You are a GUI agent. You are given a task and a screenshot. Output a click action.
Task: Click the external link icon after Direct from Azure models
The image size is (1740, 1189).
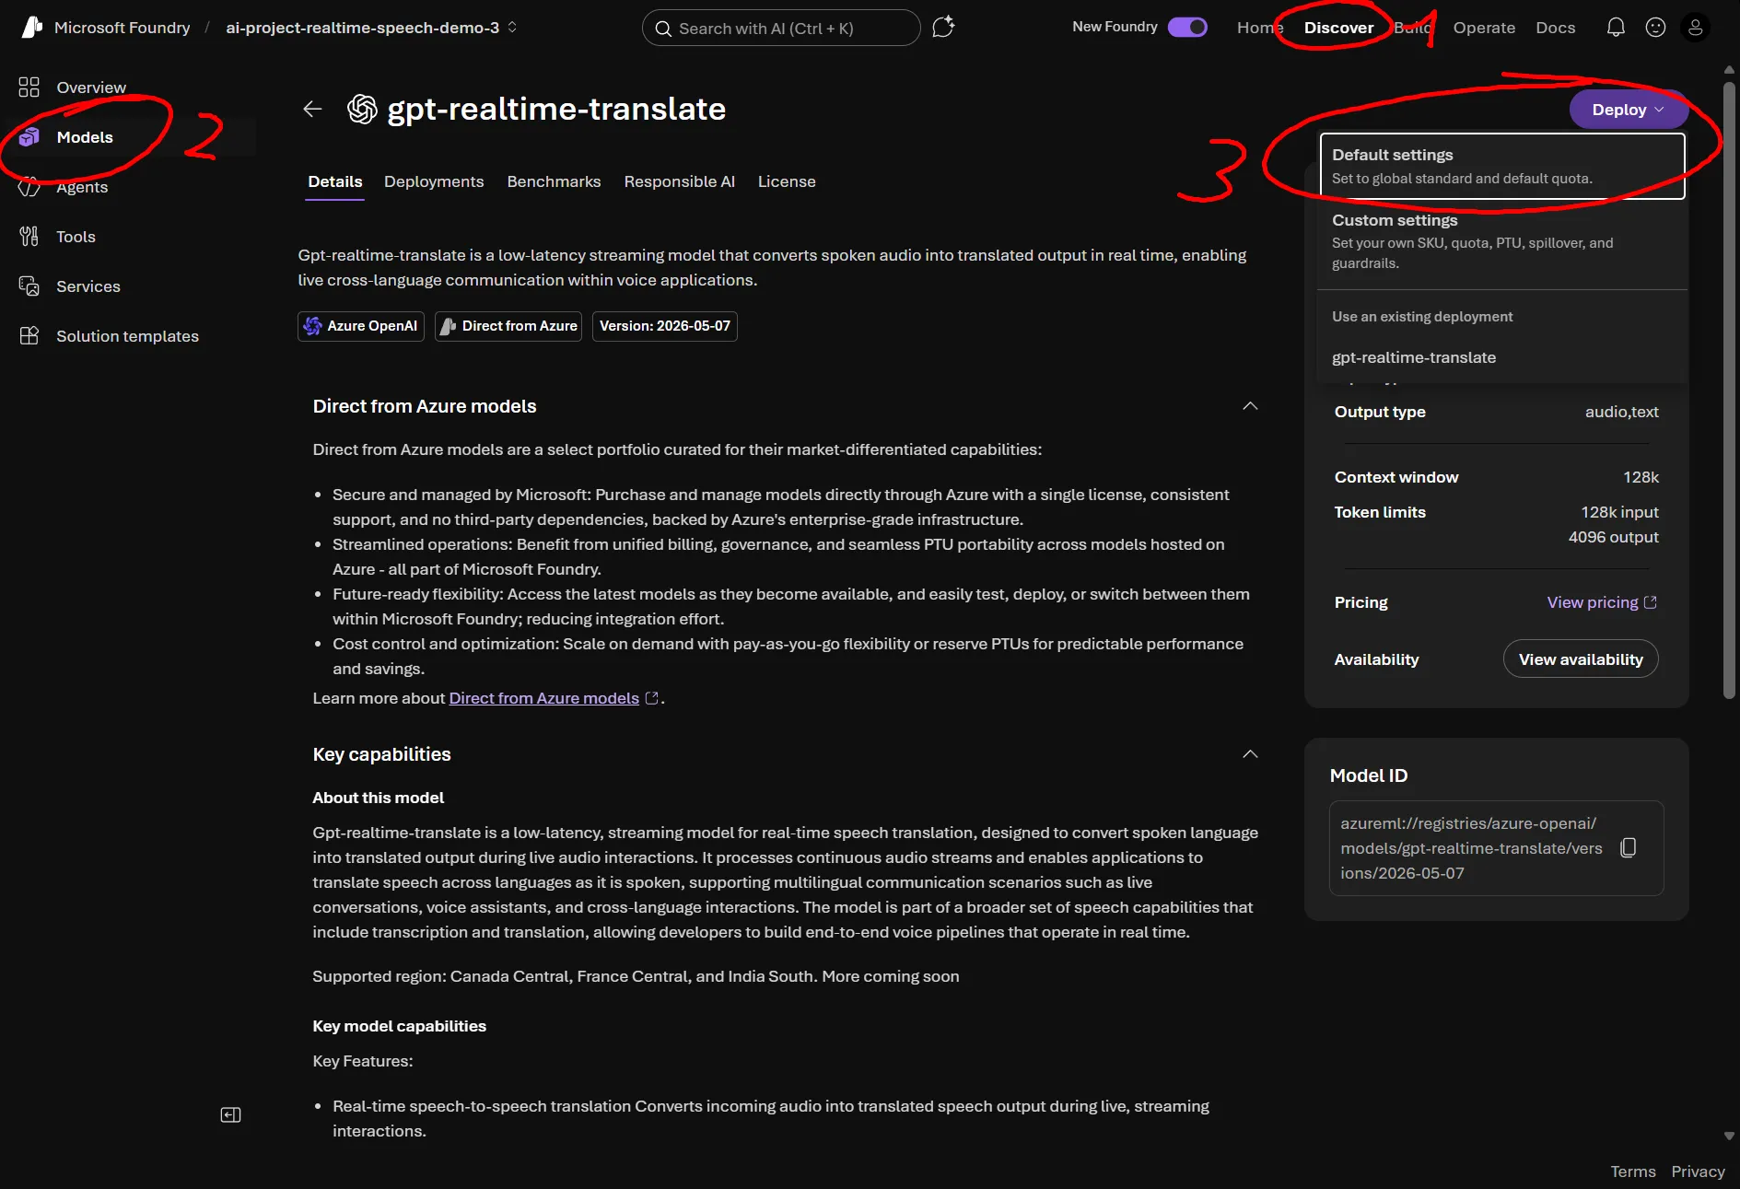click(652, 698)
